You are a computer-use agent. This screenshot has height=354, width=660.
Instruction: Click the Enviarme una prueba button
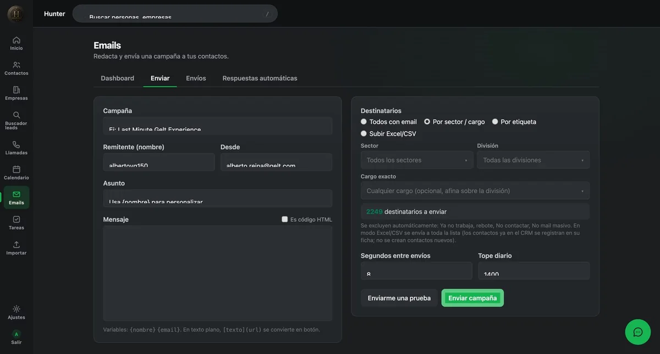399,298
